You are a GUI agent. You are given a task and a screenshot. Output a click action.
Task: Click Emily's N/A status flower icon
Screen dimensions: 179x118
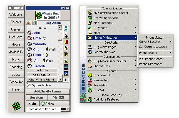(29, 38)
